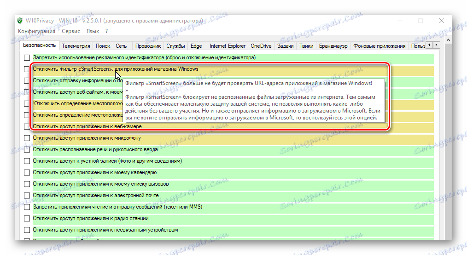Click text 'Отключить распознавание речи и рукописного ввода'
The width and height of the screenshot is (467, 255).
pyautogui.click(x=95, y=149)
